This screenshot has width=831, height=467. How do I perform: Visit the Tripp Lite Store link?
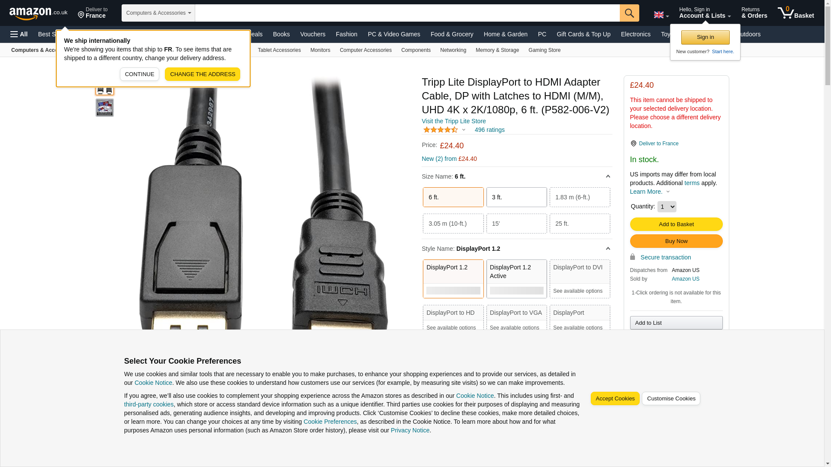point(454,121)
